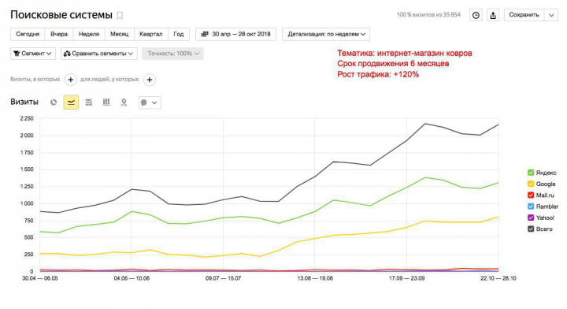Switch to pie chart view
The width and height of the screenshot is (567, 309).
54,102
